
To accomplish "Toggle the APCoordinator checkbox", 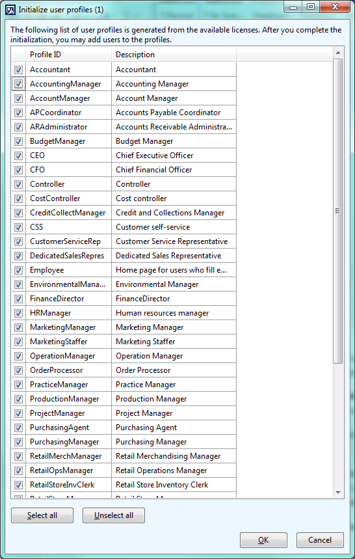I will coord(18,113).
